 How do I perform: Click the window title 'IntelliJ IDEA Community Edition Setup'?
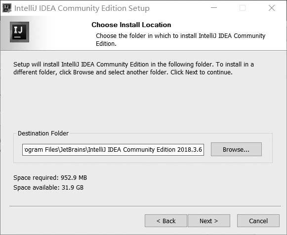(82, 8)
